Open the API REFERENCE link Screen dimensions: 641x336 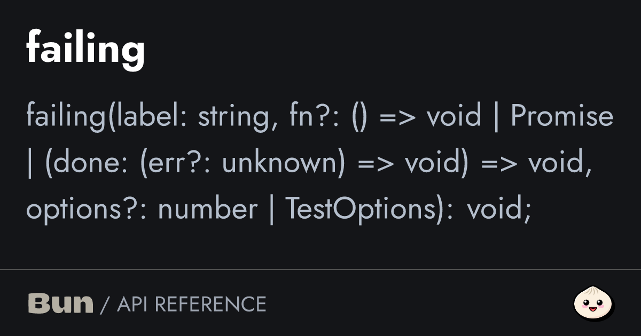[x=191, y=304]
